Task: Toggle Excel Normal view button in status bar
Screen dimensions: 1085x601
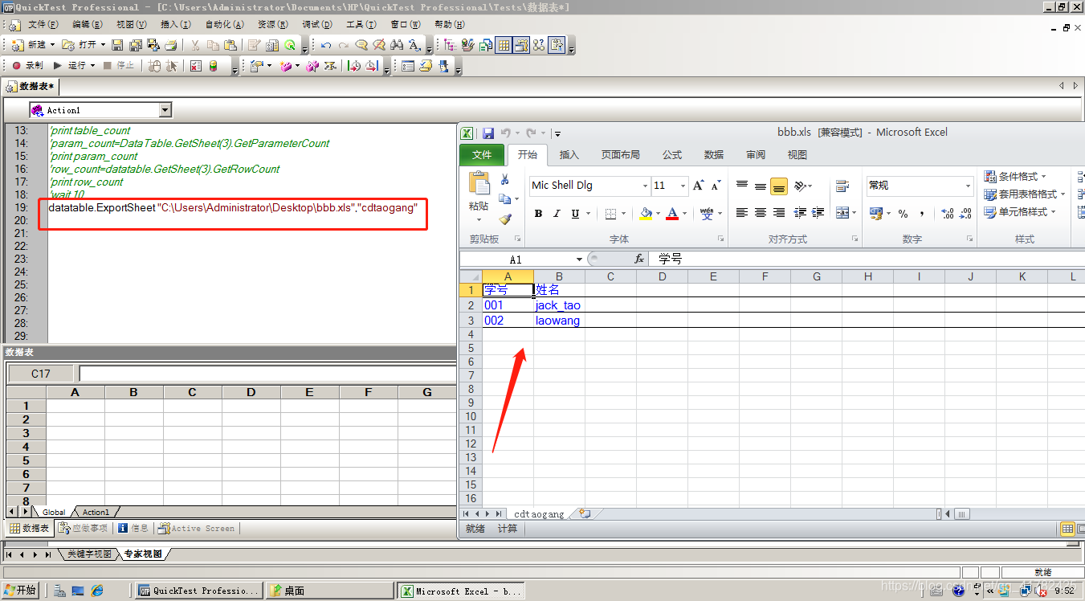Action: click(x=1067, y=529)
